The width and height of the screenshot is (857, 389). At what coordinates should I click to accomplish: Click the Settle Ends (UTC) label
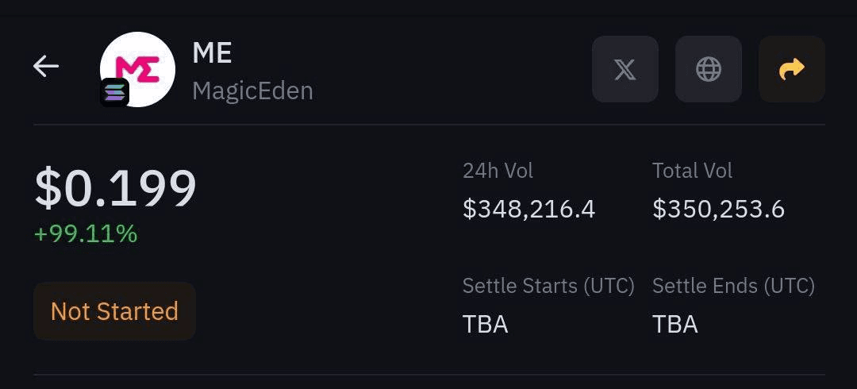tap(733, 286)
